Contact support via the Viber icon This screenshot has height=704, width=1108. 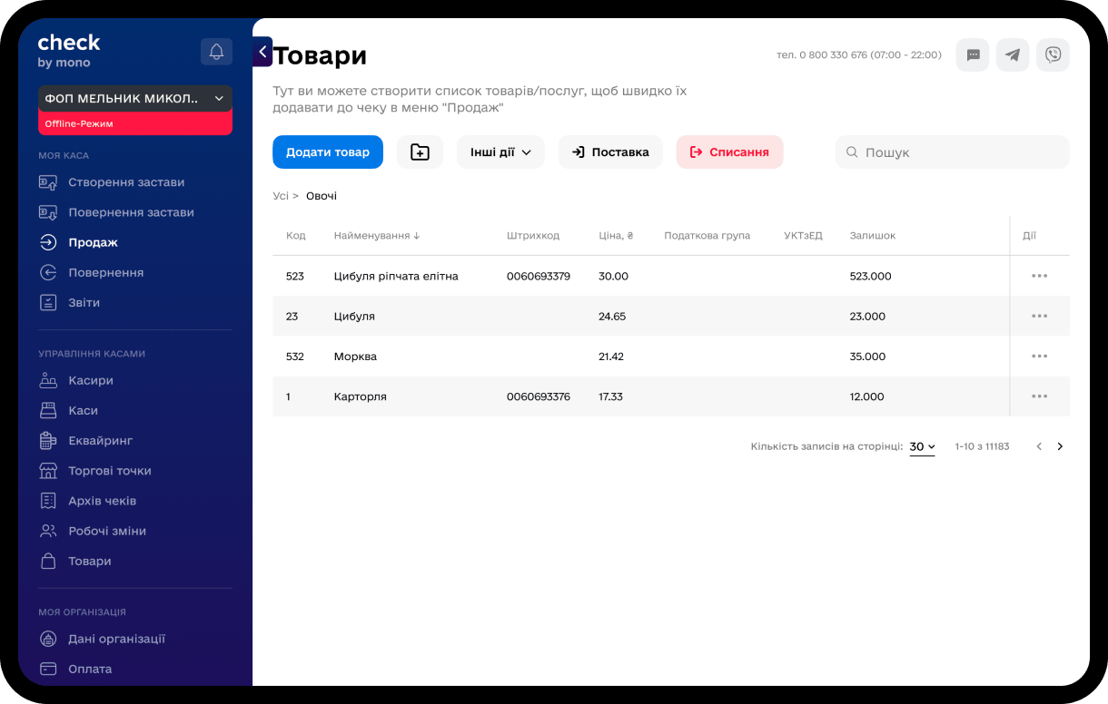(x=1053, y=55)
